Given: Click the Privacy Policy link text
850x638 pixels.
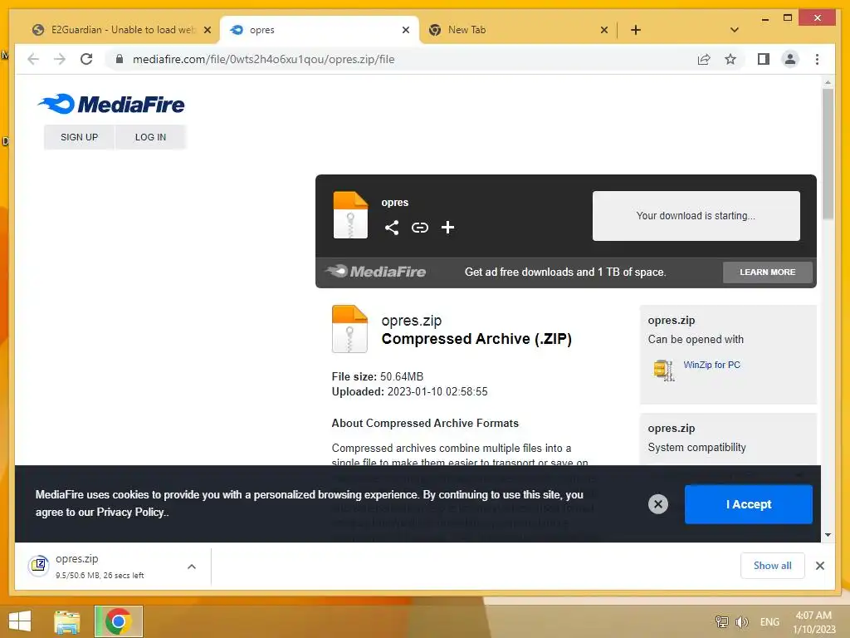Looking at the screenshot, I should tap(130, 512).
